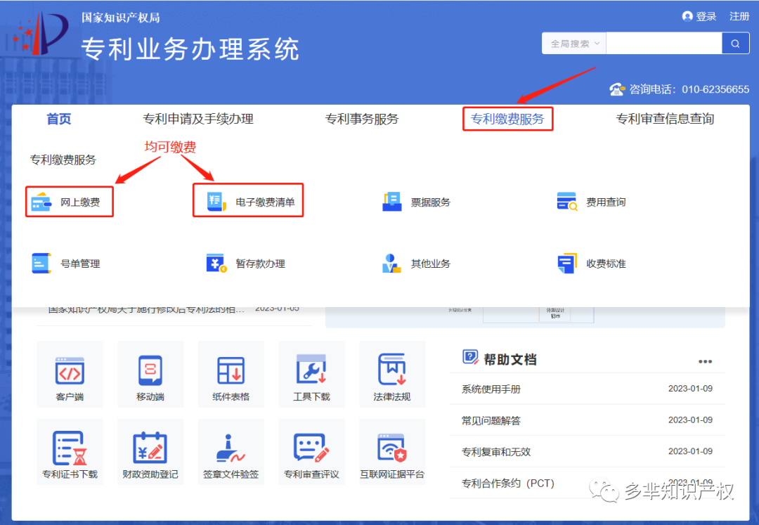759x525 pixels.
Task: Click the 电子缴费清单 text label
Action: point(265,202)
